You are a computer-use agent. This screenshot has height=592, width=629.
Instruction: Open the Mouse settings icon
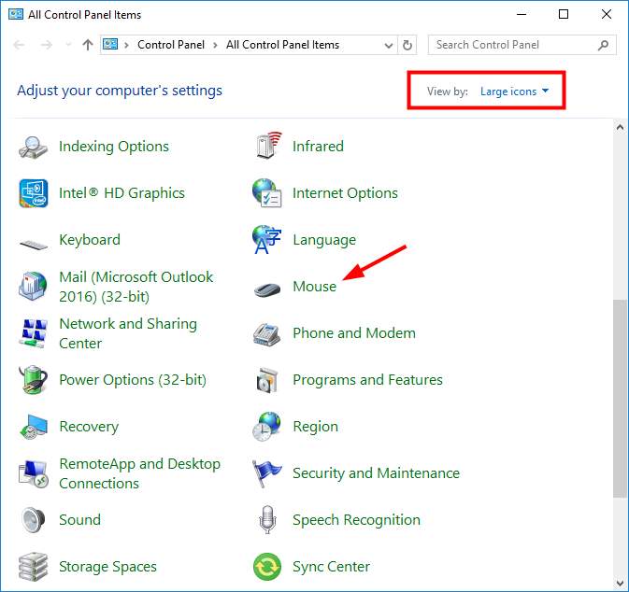pyautogui.click(x=267, y=288)
